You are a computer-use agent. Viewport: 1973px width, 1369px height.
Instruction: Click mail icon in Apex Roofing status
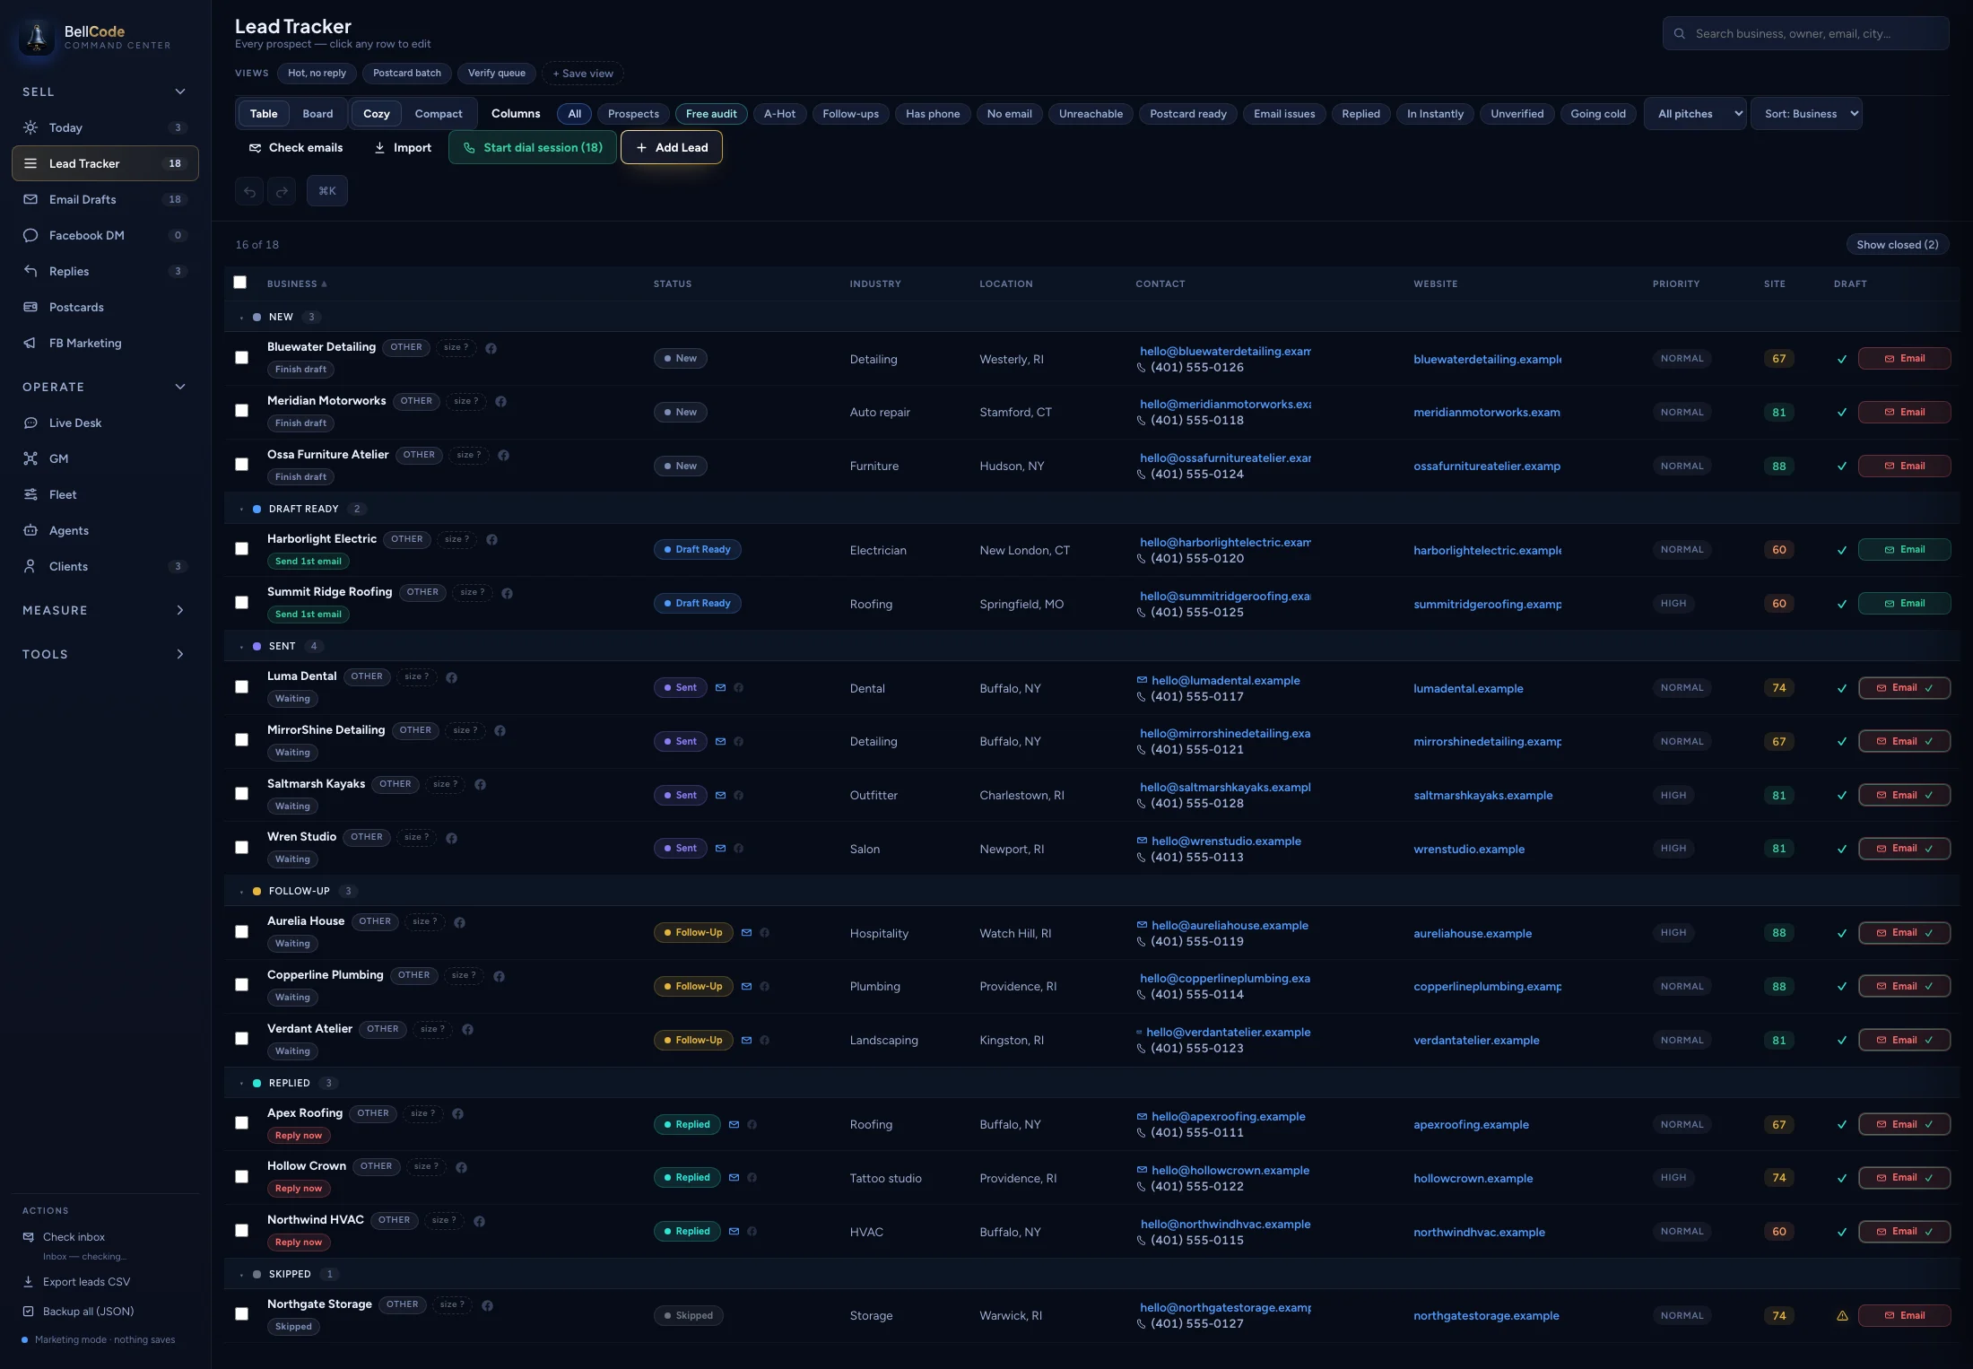(x=734, y=1125)
